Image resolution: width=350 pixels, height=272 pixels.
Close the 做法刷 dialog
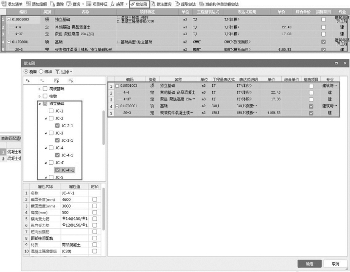tap(345, 63)
